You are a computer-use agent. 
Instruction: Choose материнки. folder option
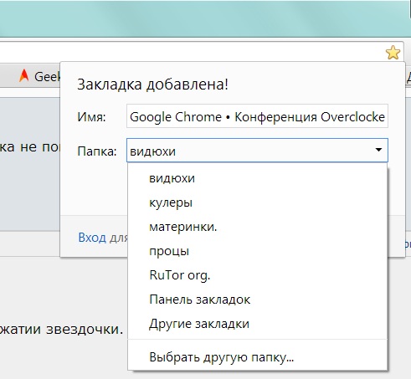257,227
